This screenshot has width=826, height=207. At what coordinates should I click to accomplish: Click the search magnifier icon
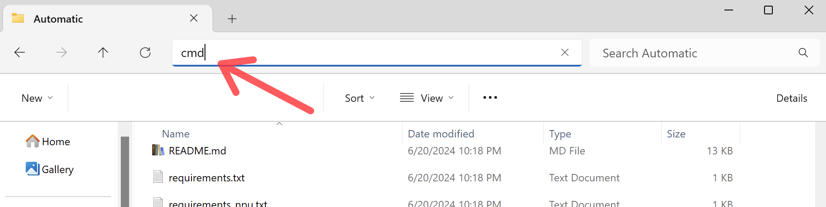point(803,53)
